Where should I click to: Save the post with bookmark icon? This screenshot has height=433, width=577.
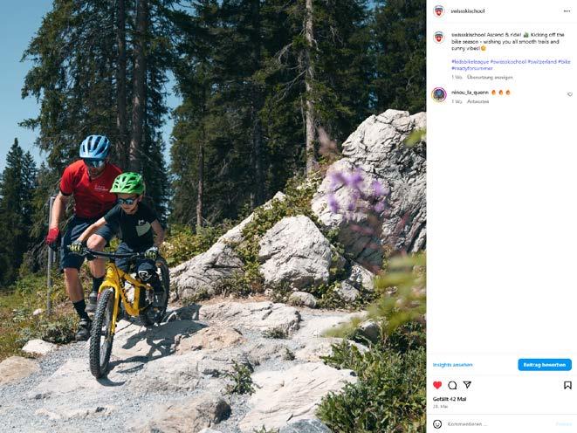coord(567,385)
